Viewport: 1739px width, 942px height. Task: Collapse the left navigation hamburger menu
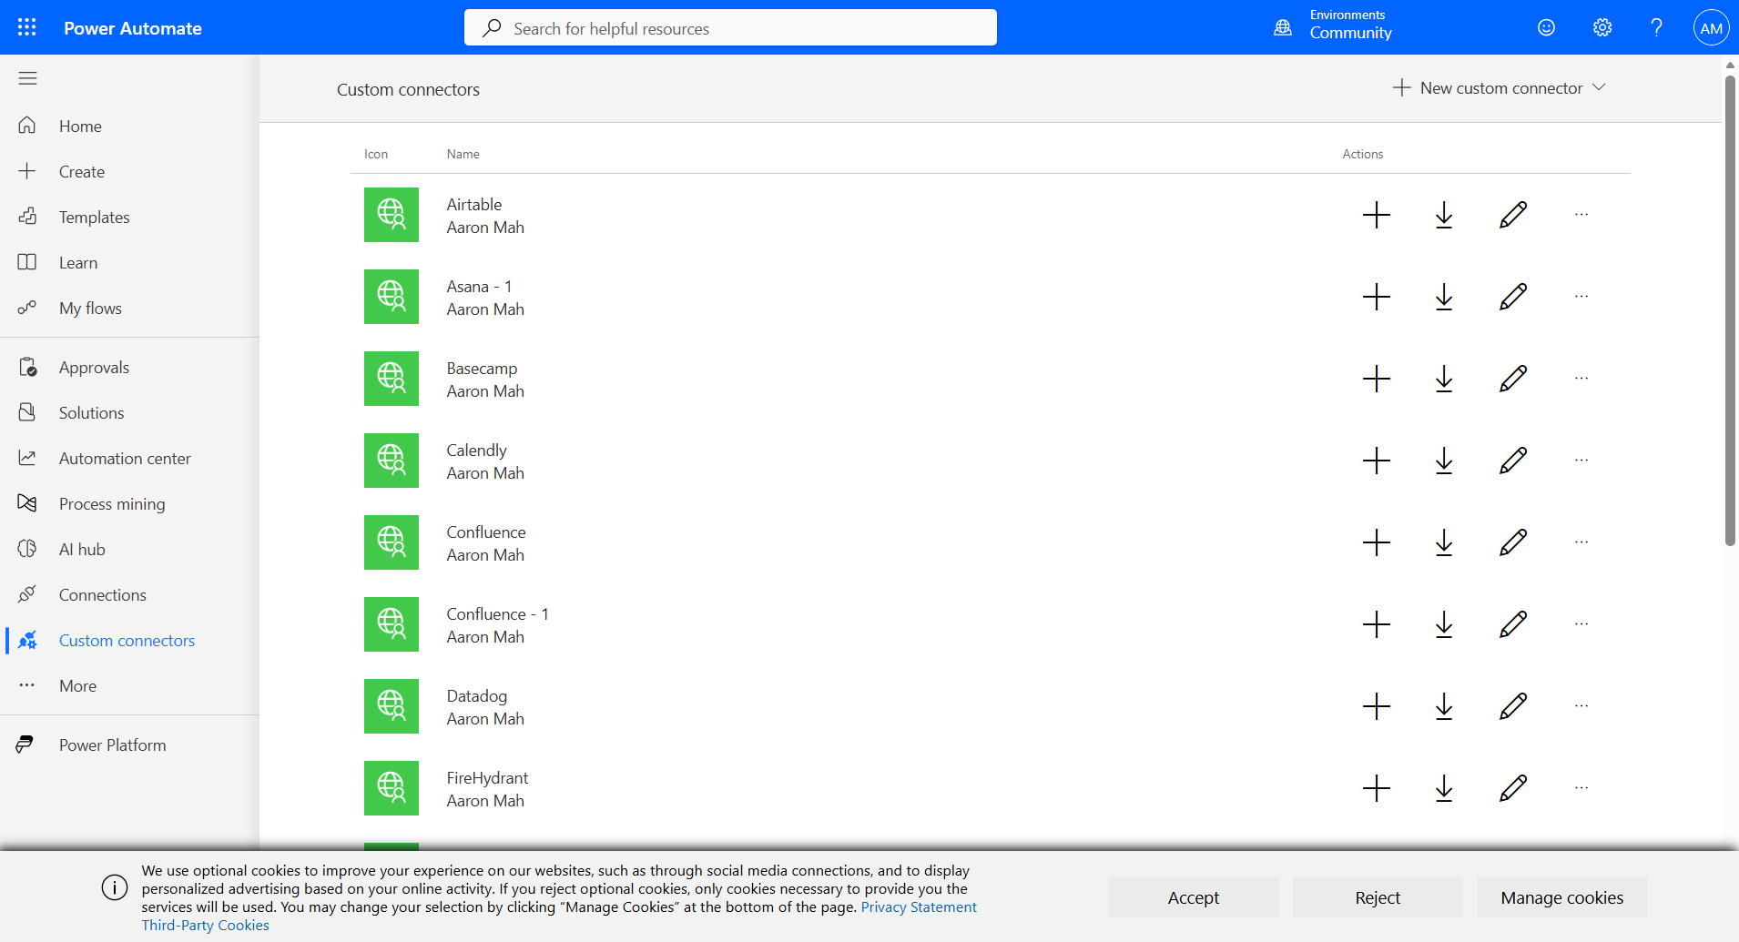click(x=27, y=78)
